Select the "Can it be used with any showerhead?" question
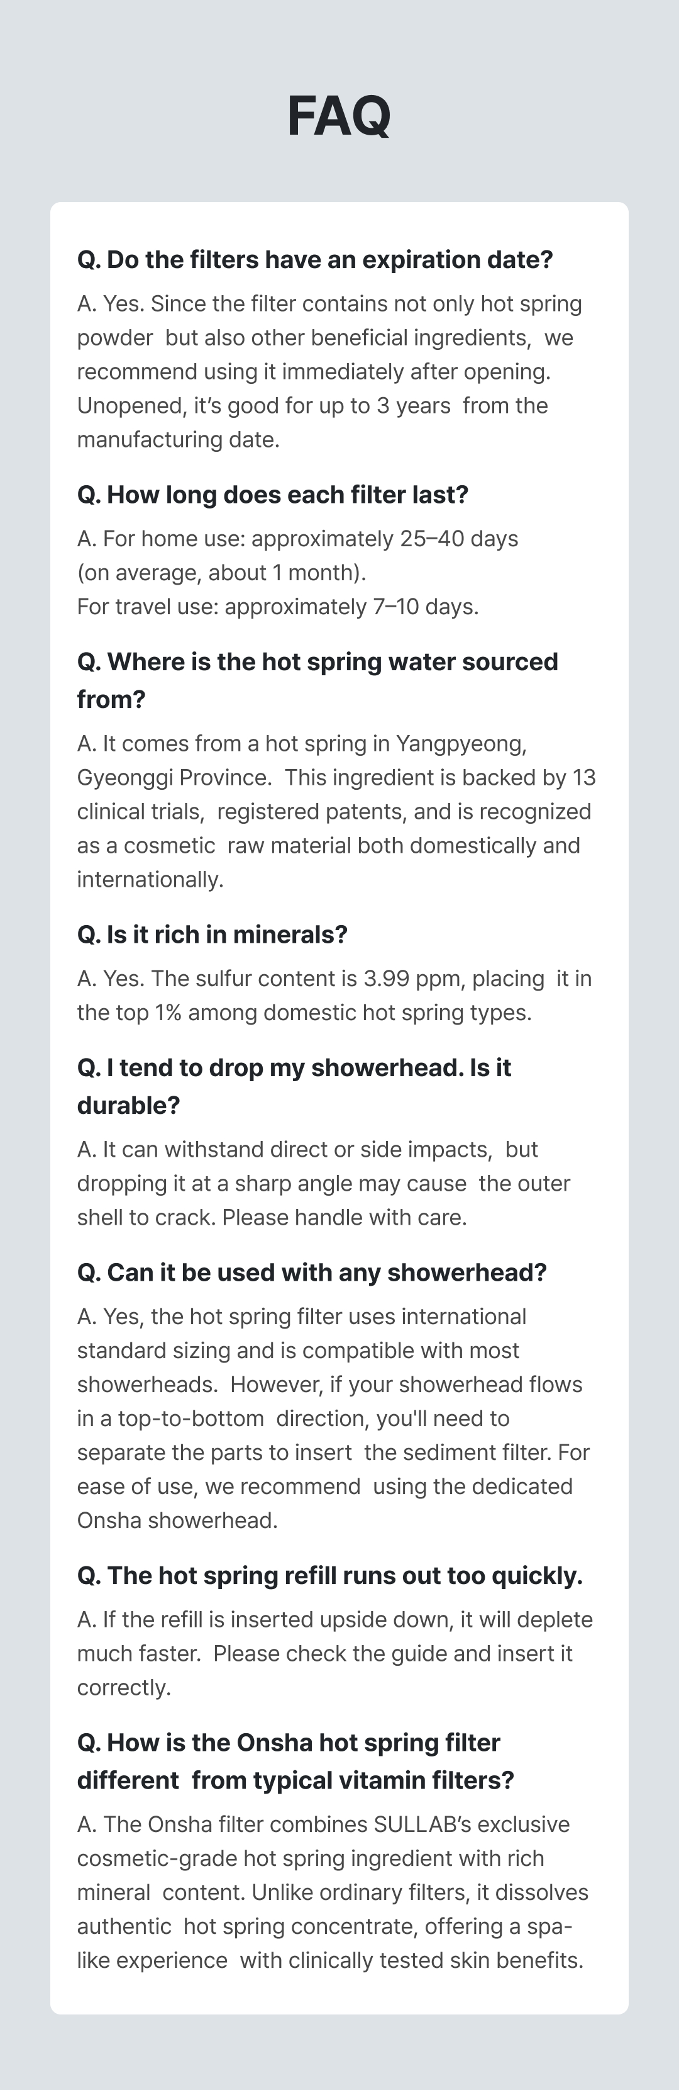 tap(312, 1272)
